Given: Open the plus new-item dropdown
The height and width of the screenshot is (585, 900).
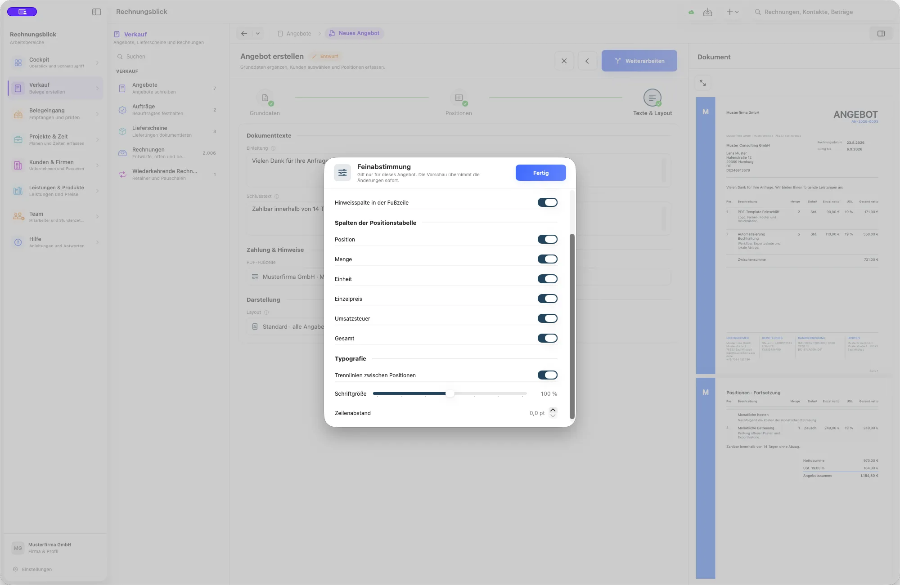Looking at the screenshot, I should (x=733, y=12).
